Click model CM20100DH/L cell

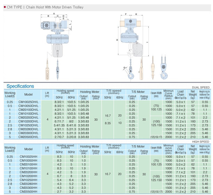pyautogui.click(x=28, y=110)
